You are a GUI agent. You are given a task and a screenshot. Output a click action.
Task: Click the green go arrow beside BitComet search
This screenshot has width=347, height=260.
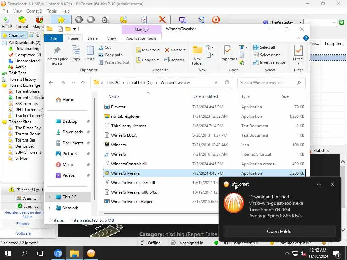pos(342,22)
